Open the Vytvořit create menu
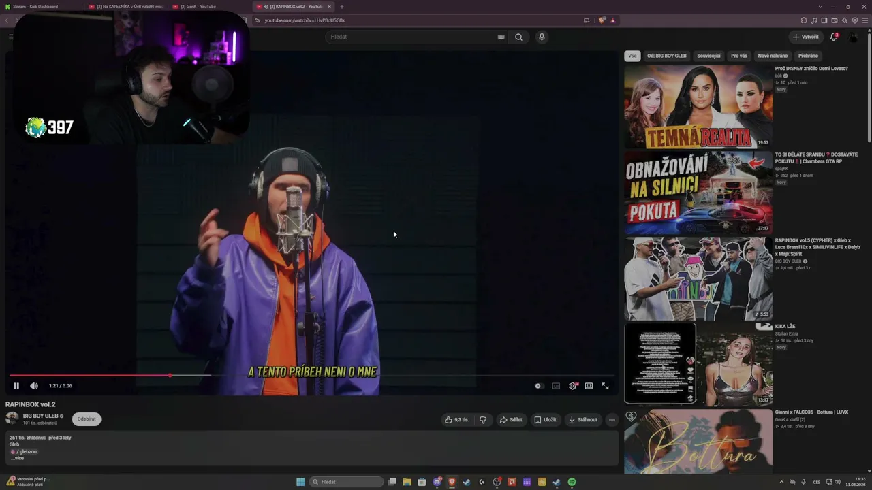872x490 pixels. (806, 37)
